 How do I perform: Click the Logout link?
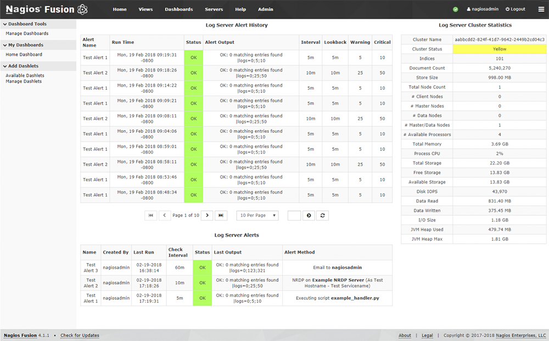(x=515, y=9)
